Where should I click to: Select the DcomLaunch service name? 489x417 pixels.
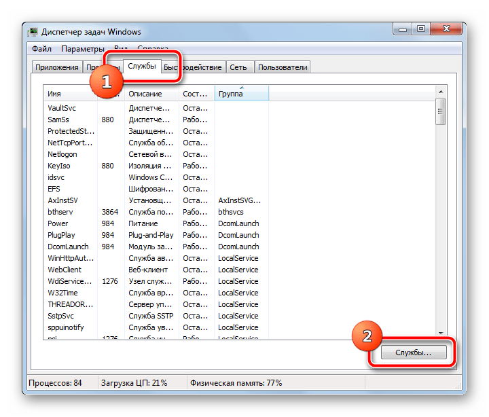pos(68,247)
